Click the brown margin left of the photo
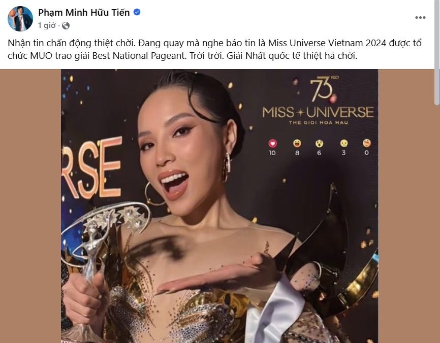The image size is (440, 343). coord(30,206)
